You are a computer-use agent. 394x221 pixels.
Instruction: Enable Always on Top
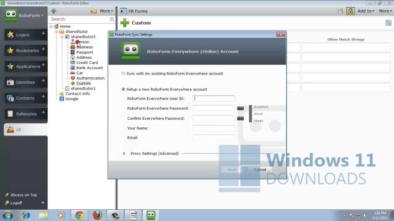coord(21,195)
